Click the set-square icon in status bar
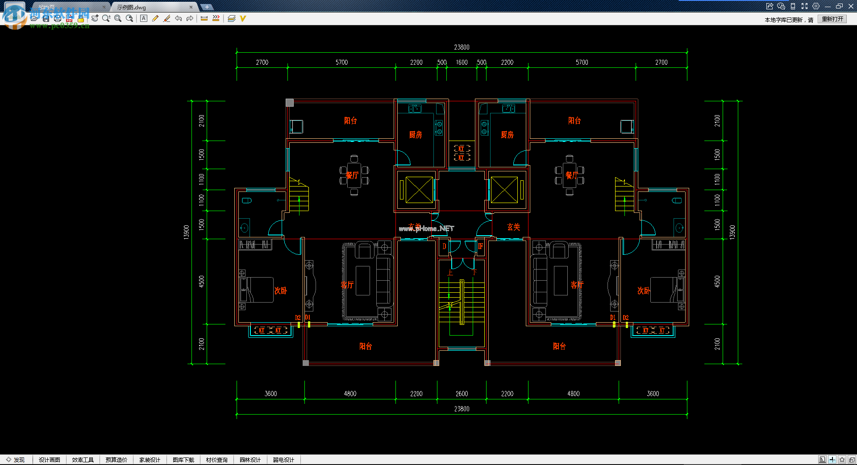857x465 pixels. pos(822,460)
